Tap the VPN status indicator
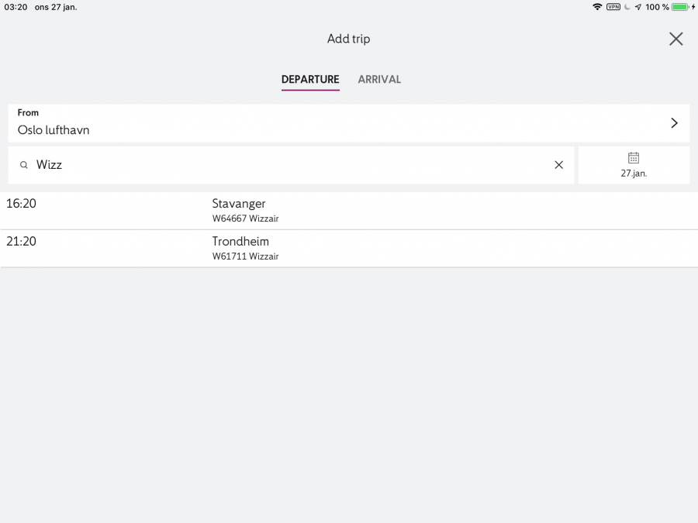 point(613,7)
